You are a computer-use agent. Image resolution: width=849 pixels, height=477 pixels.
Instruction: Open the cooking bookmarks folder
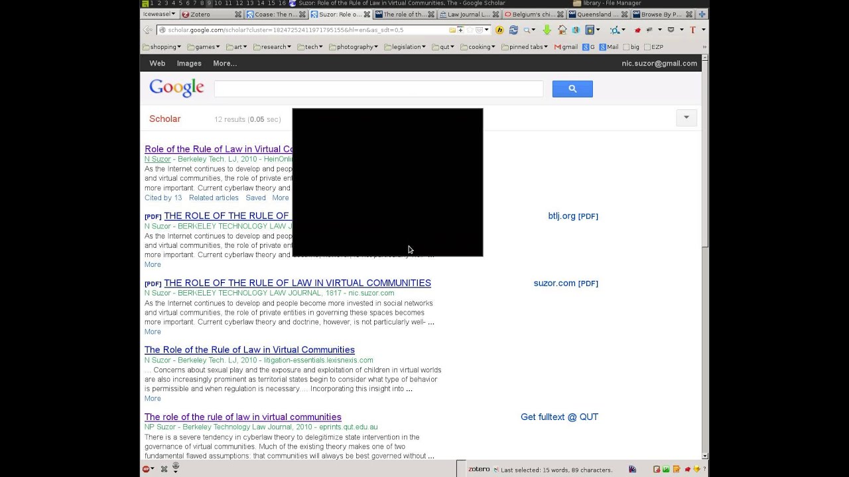coord(478,47)
